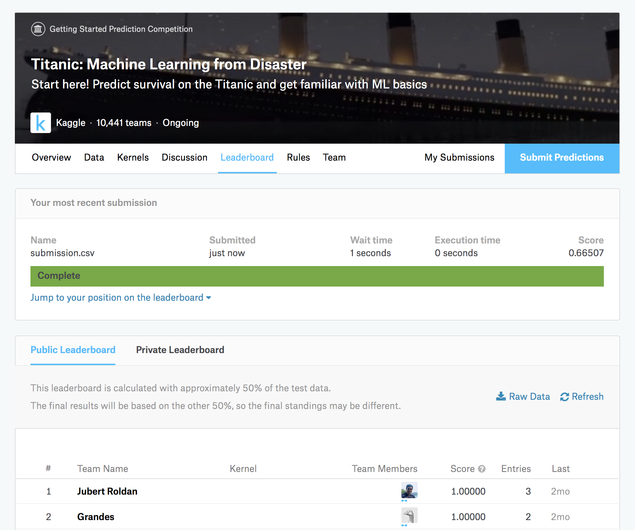Viewport: 635px width, 530px height.
Task: Click the submission.csv file name
Action: [62, 253]
